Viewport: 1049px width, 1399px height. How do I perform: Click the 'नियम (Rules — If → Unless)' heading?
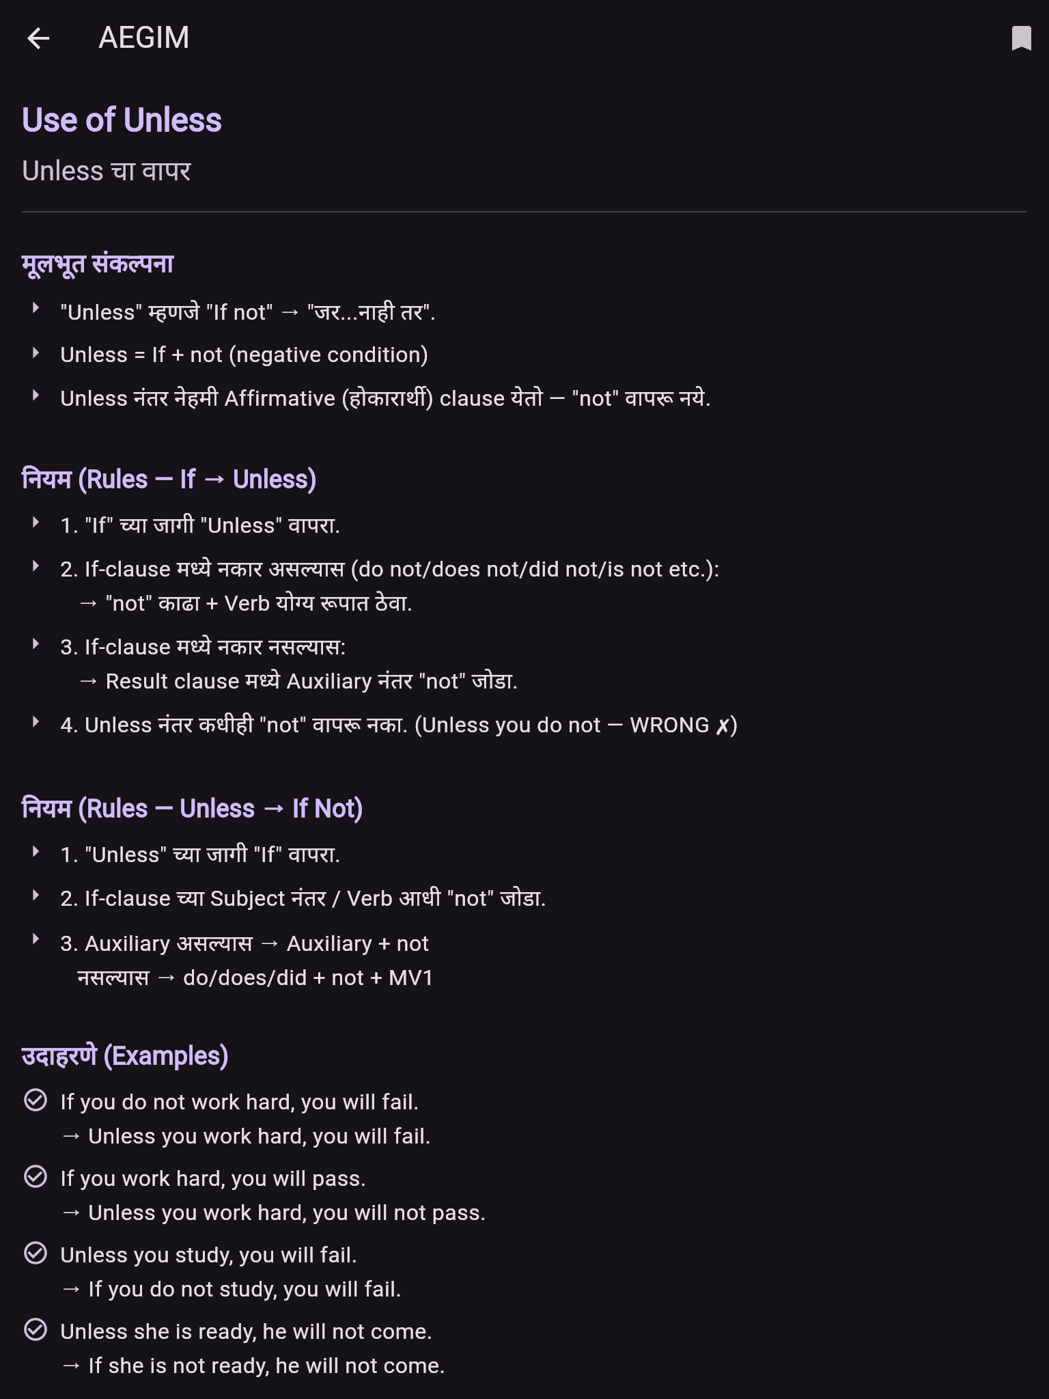[169, 480]
